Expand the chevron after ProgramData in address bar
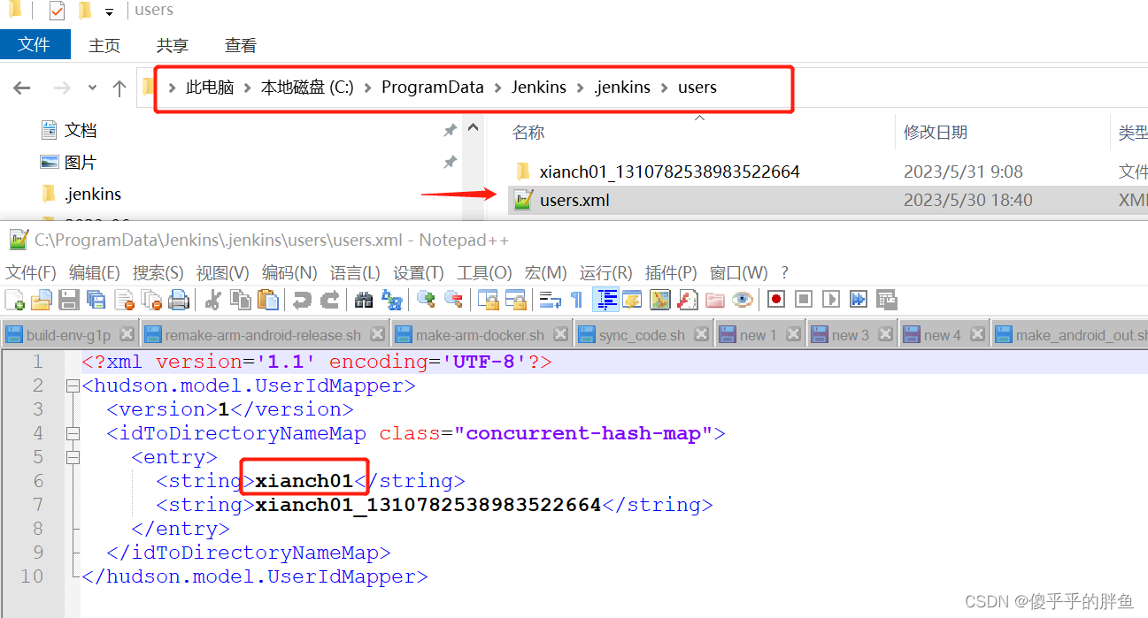 [x=497, y=88]
